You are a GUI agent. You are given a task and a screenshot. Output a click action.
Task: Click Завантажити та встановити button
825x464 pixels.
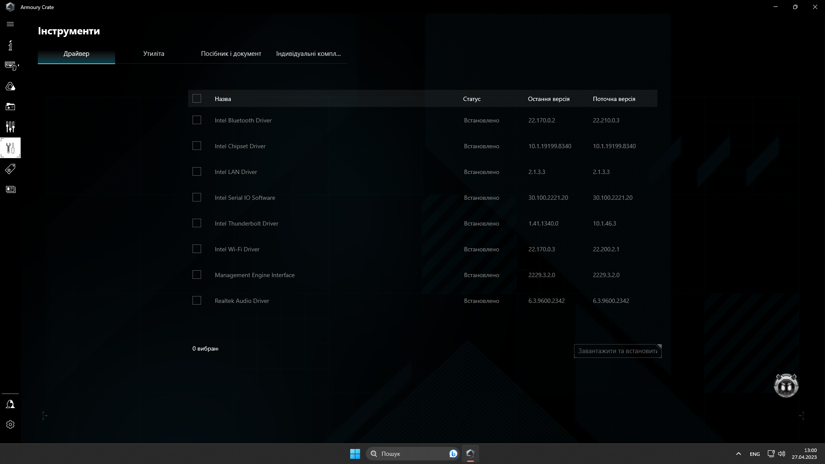tap(617, 351)
